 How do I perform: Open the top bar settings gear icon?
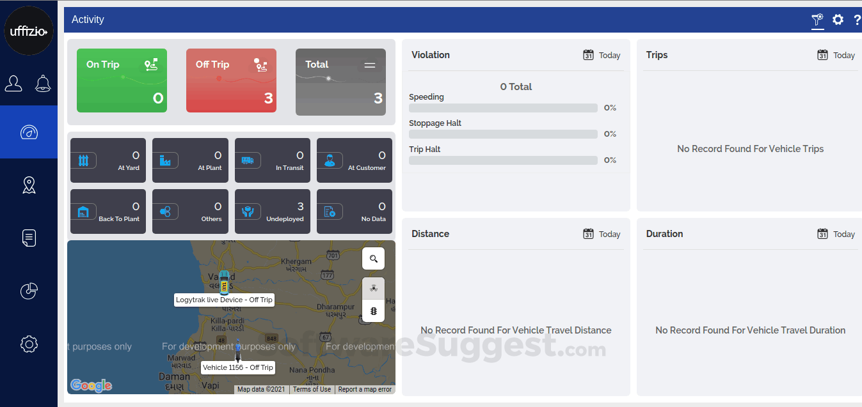coord(838,20)
